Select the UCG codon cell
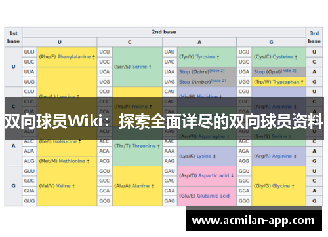Viewport: 328px width, 237px height. click(x=104, y=82)
